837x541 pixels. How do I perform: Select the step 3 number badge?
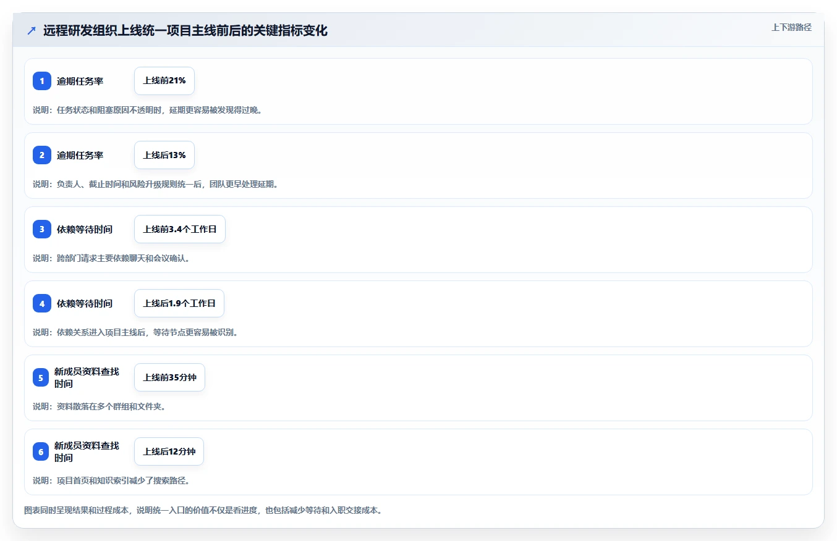(x=42, y=229)
